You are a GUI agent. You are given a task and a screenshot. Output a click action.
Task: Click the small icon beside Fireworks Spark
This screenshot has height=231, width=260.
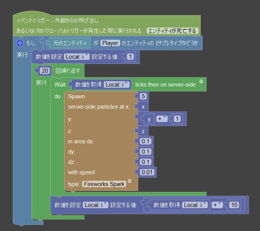130,181
